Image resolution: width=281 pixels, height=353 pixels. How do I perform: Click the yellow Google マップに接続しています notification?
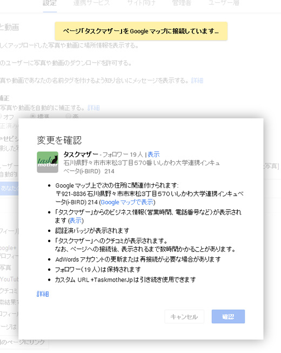pos(141,31)
